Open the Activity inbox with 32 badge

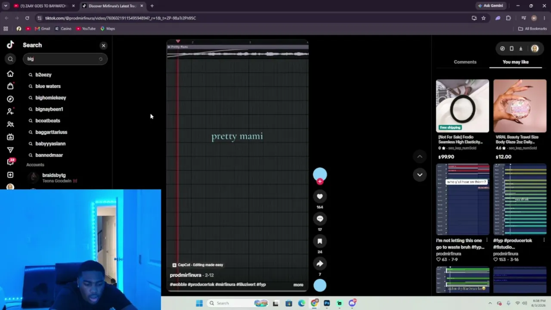click(10, 162)
